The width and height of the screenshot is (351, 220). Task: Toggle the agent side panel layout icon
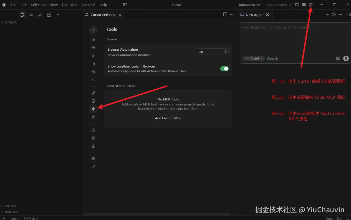pyautogui.click(x=349, y=14)
